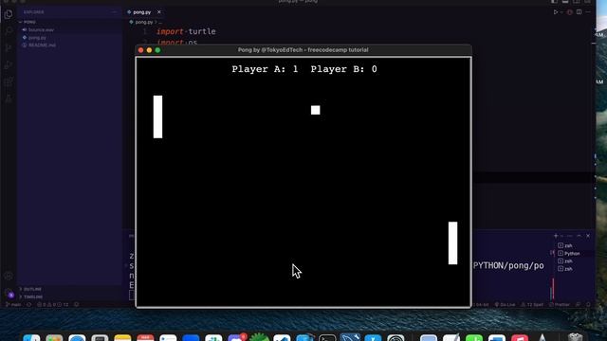Open the Extensions view in activity bar

[x=9, y=82]
